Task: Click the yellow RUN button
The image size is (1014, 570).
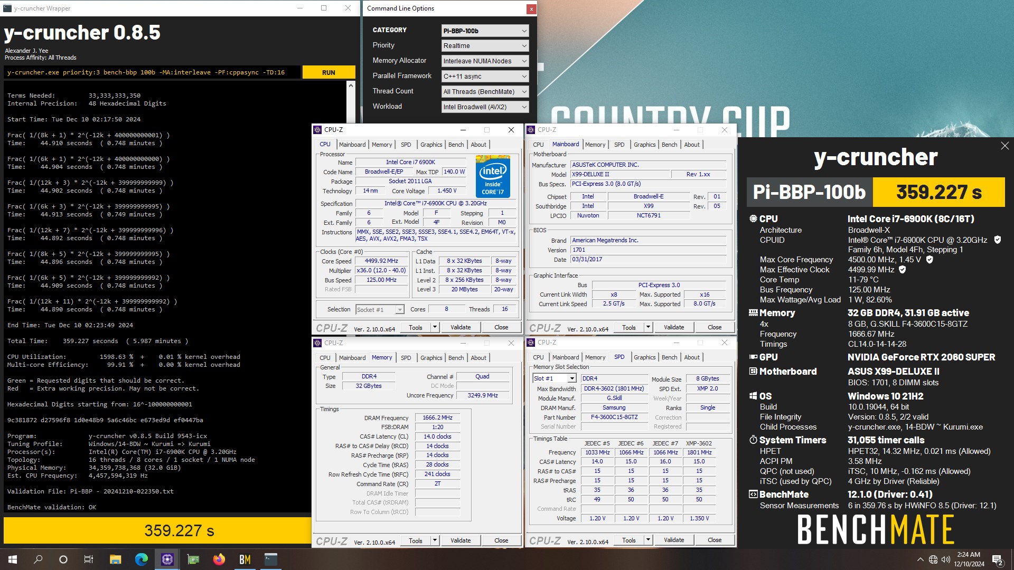Action: [x=328, y=73]
